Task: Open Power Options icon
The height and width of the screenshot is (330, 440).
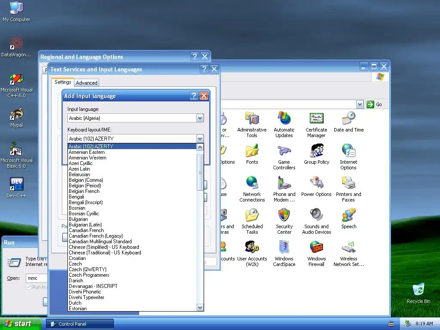Action: tap(316, 186)
